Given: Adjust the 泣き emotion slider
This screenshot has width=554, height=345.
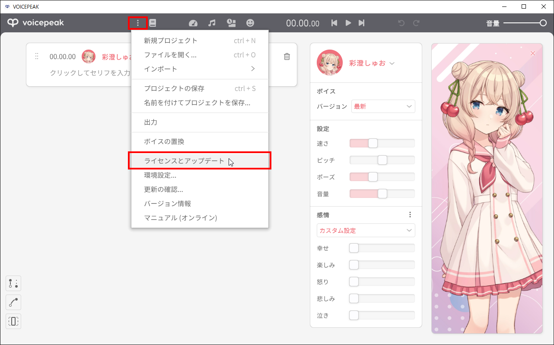Looking at the screenshot, I should [382, 315].
